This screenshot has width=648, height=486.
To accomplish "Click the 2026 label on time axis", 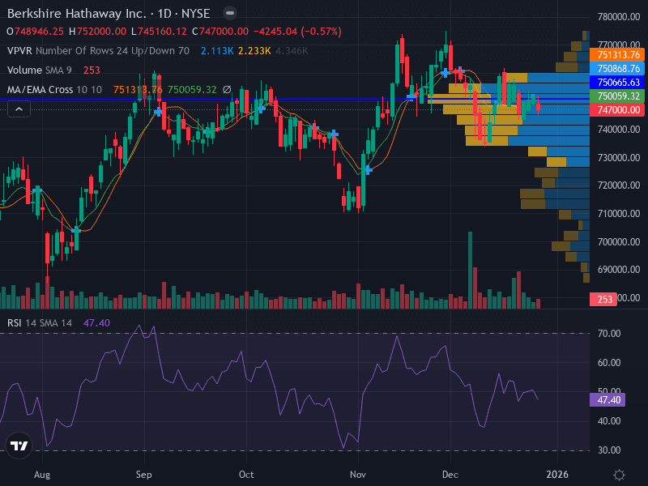I will 557,475.
